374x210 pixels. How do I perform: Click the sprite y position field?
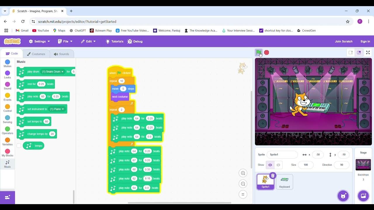click(x=344, y=155)
